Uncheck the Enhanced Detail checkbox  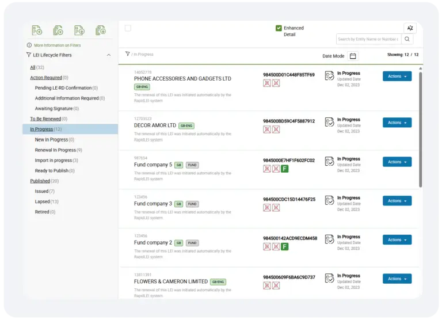[279, 28]
